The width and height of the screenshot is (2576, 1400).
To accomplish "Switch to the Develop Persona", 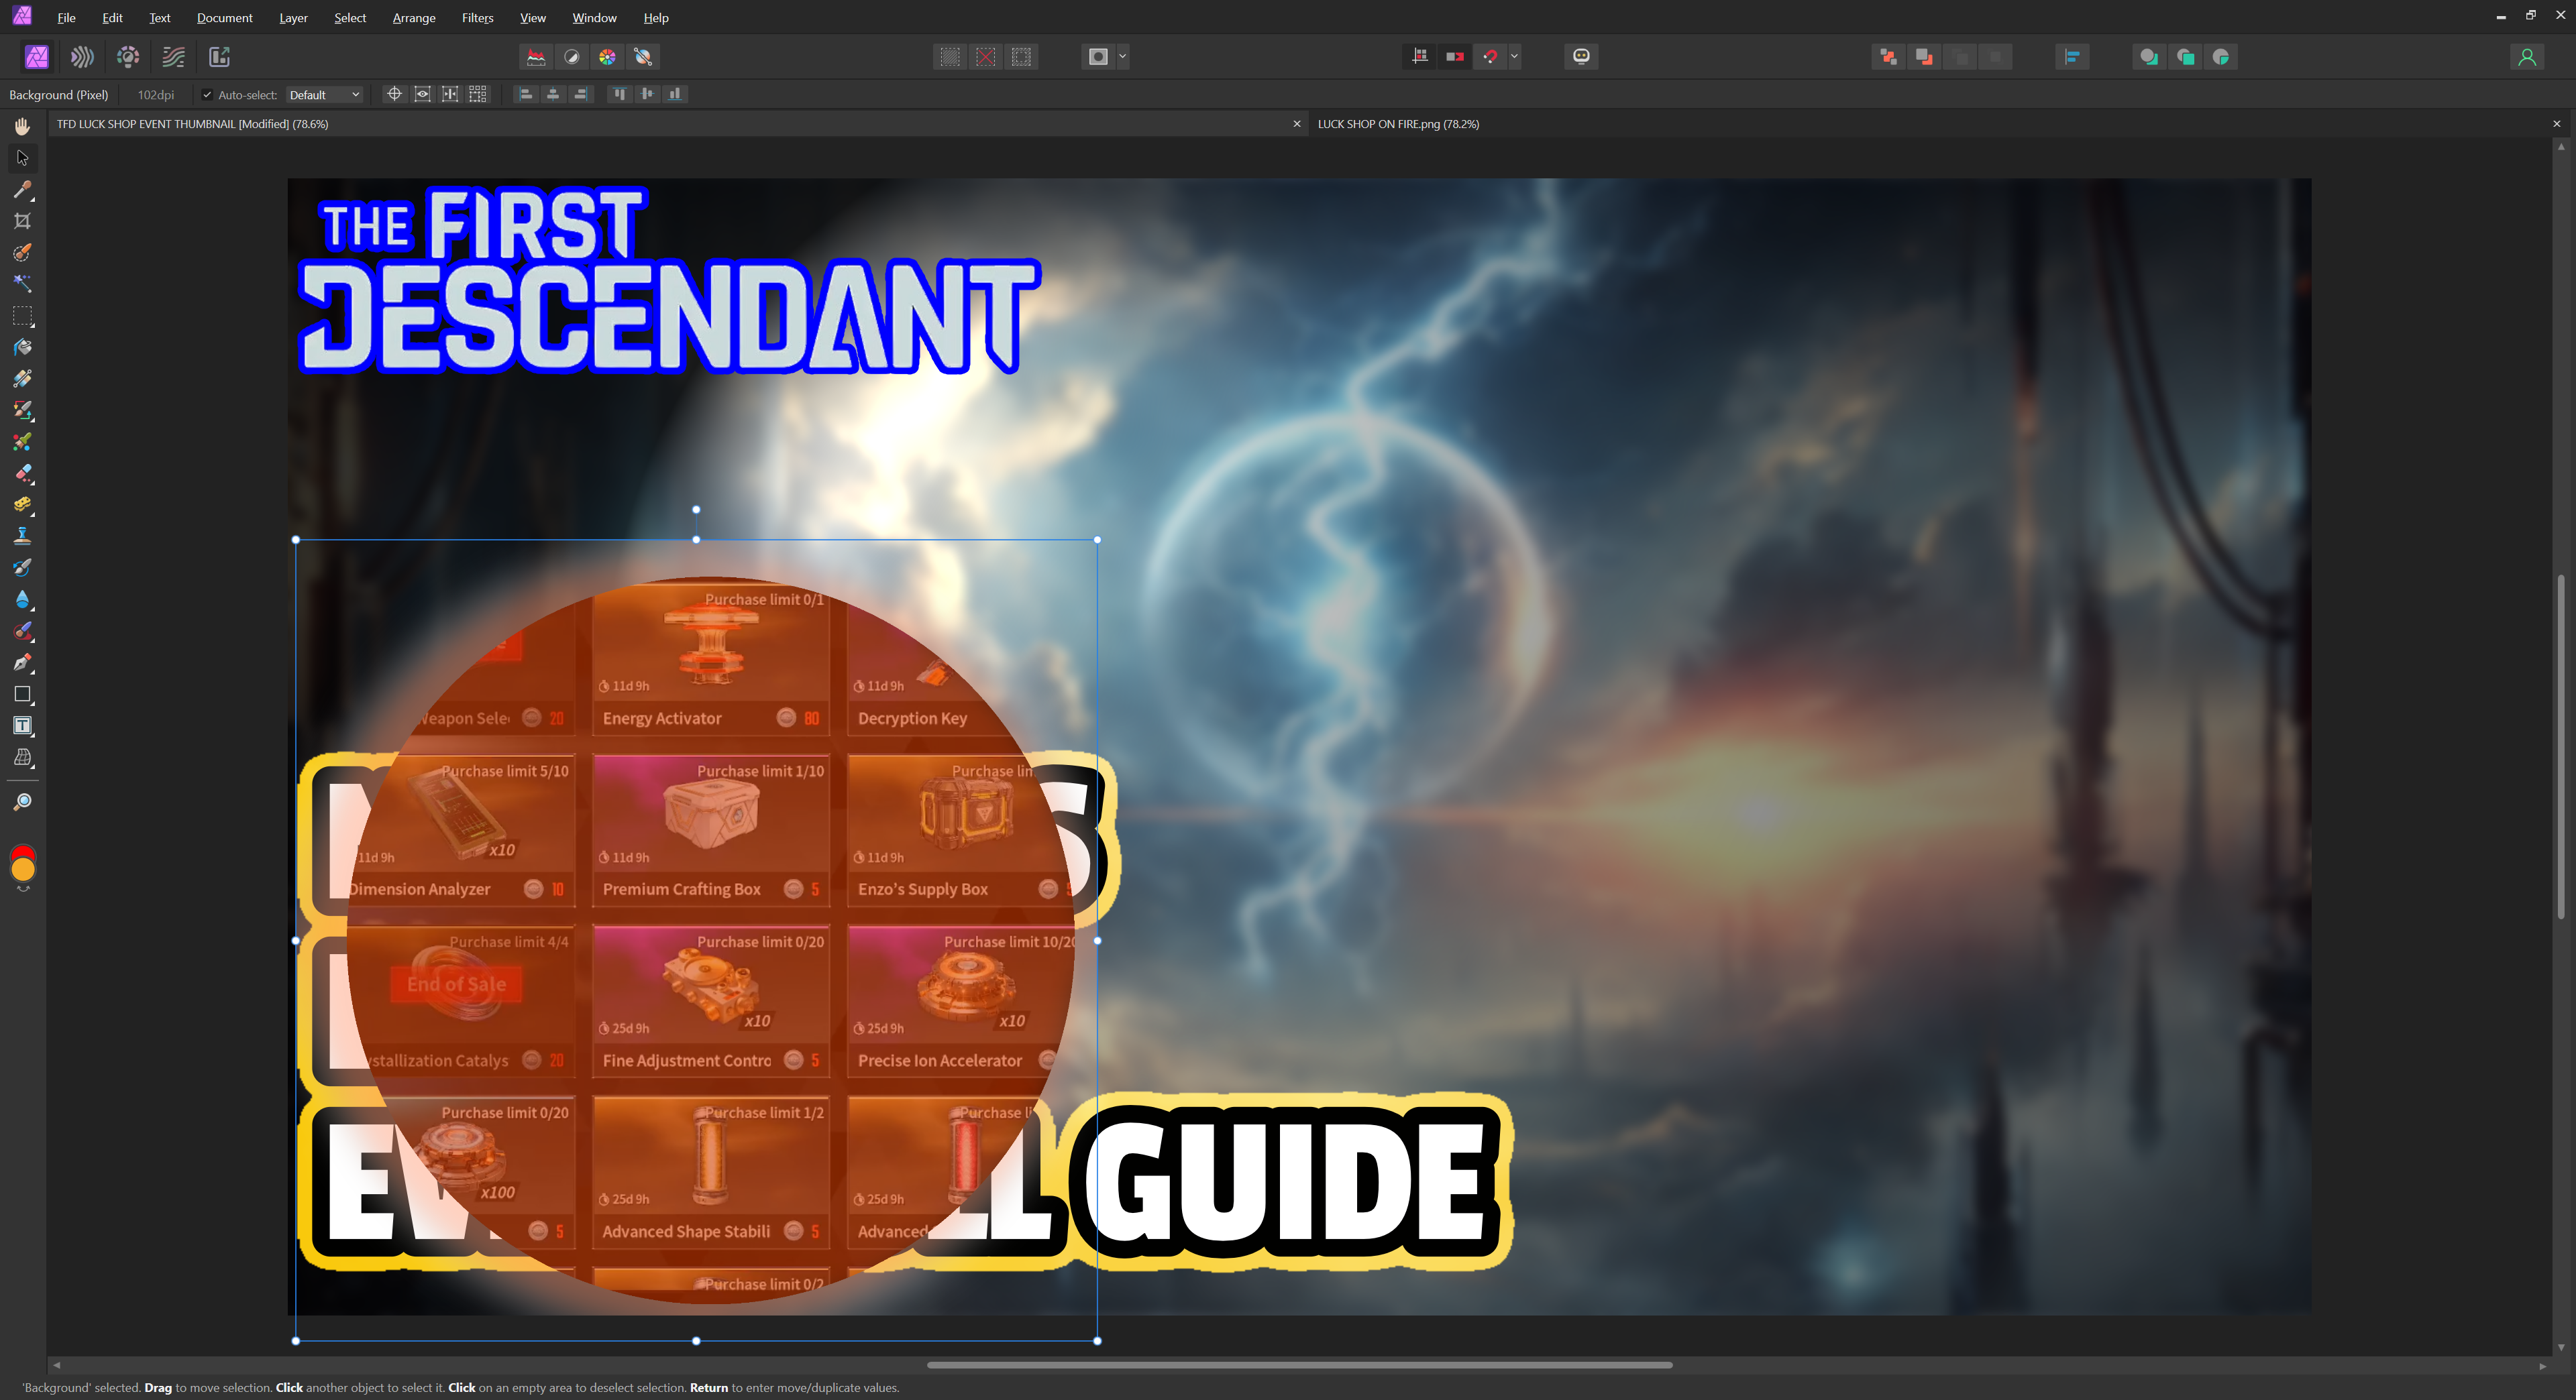I will pos(128,57).
